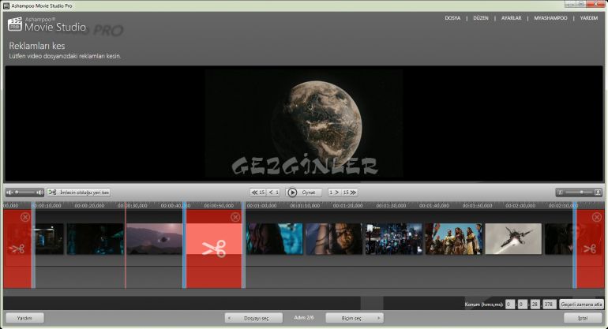Click the Earth video preview
Image resolution: width=608 pixels, height=329 pixels.
coord(304,123)
